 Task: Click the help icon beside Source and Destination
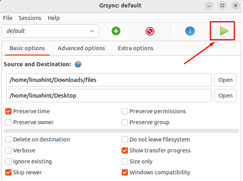[x=78, y=64]
